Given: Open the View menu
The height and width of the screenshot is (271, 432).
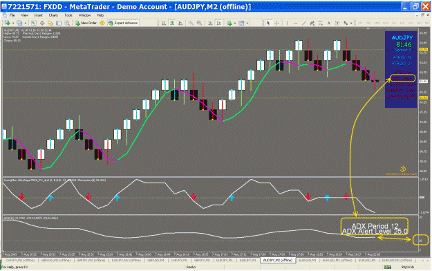Looking at the screenshot, I should point(24,15).
